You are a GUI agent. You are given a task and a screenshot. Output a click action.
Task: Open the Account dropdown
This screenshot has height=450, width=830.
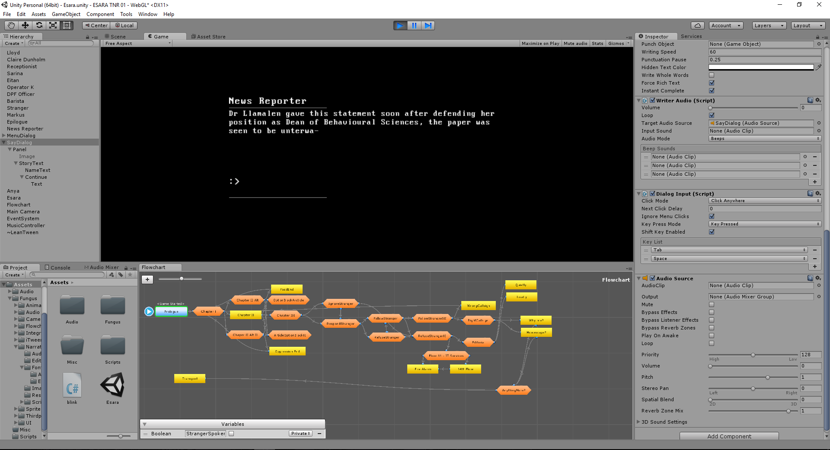726,25
